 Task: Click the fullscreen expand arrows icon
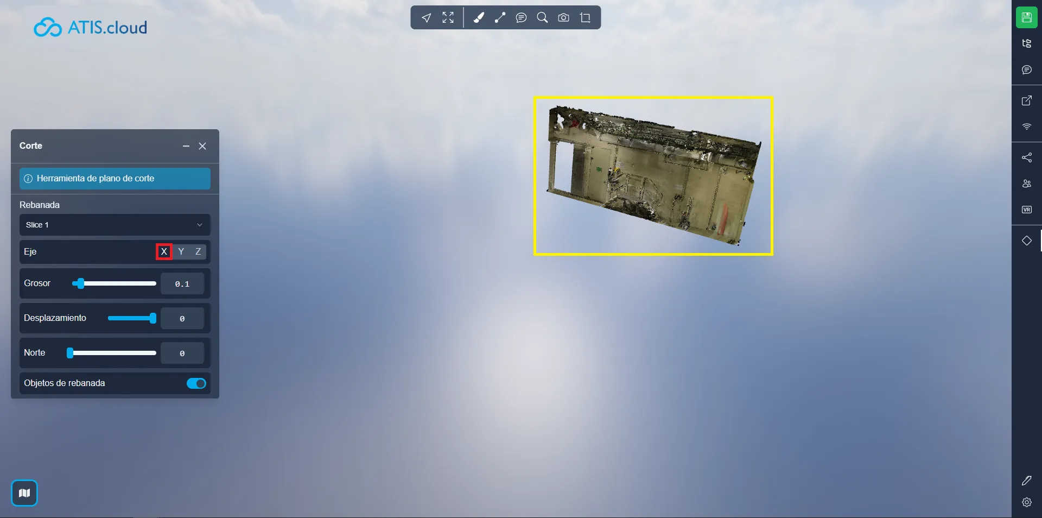tap(448, 18)
